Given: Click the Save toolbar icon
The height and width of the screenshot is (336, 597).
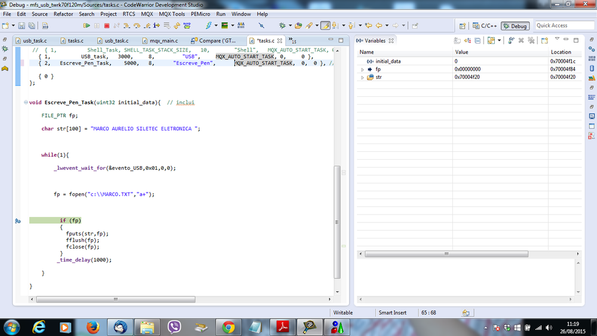Looking at the screenshot, I should (x=22, y=26).
